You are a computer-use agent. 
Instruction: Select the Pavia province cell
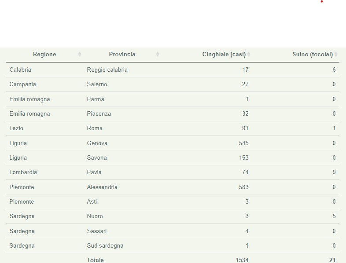(94, 172)
